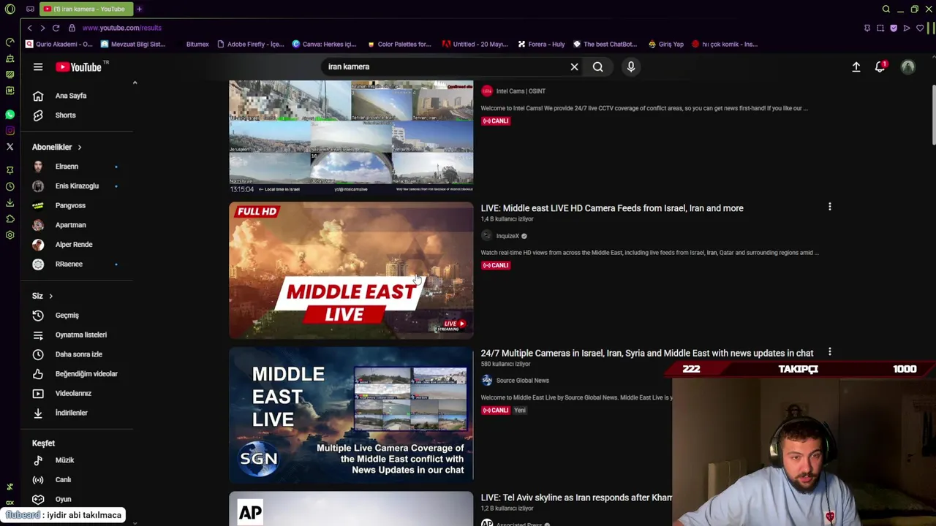
Task: View site info via padlock icon
Action: (72, 28)
